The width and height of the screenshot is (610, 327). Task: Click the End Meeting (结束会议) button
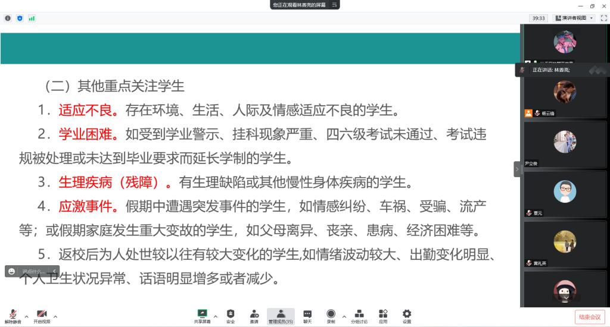(x=590, y=317)
